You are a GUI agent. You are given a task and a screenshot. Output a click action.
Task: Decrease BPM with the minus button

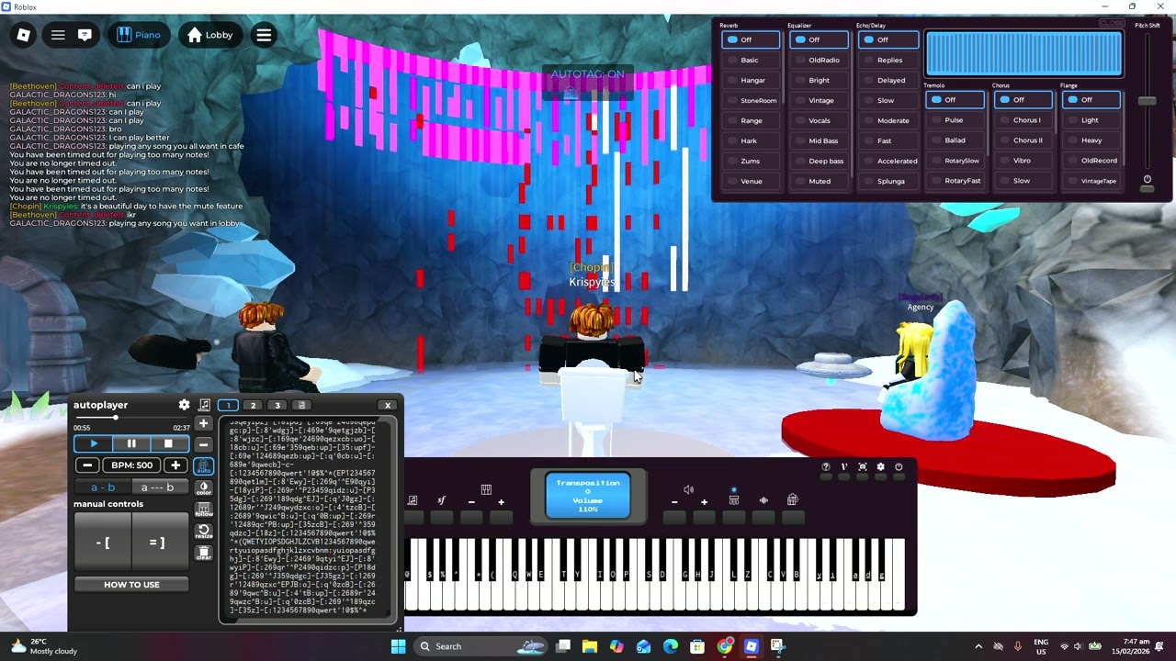click(x=87, y=465)
